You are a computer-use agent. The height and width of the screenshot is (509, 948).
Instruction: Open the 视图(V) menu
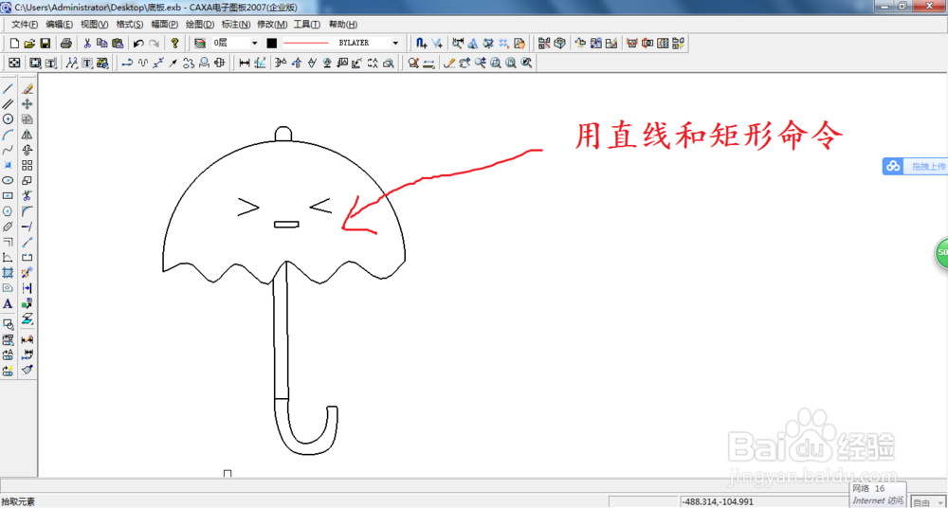click(x=94, y=25)
